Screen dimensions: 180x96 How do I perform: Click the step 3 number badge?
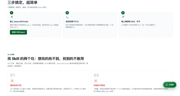click(123, 13)
